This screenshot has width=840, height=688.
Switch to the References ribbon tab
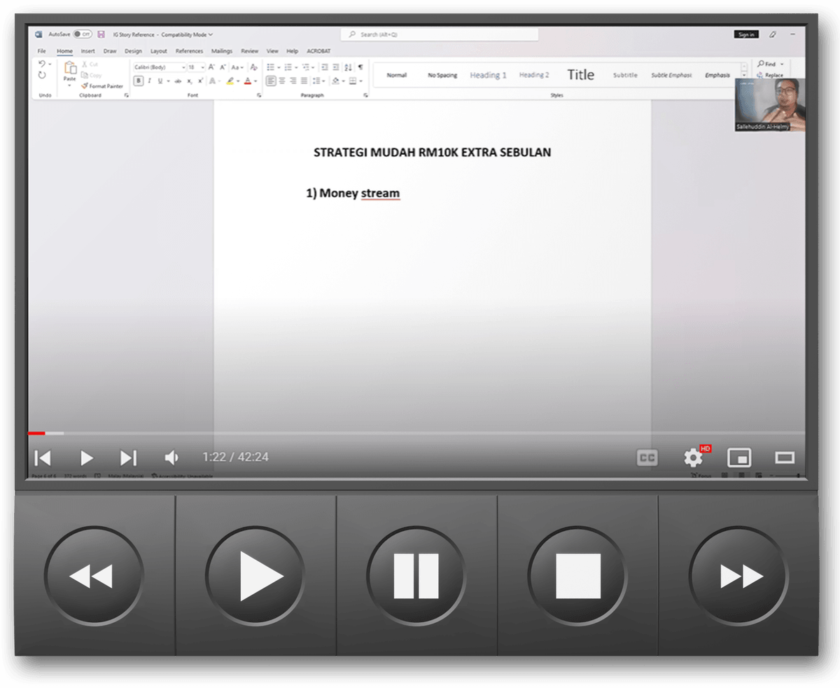(x=189, y=51)
